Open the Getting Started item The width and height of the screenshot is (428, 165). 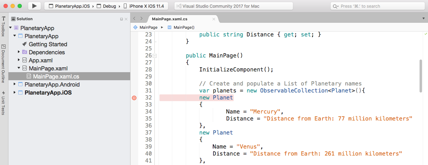(x=48, y=44)
